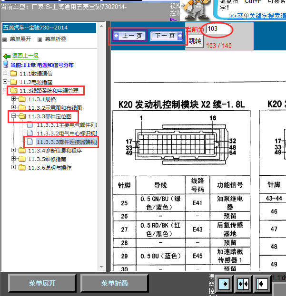This screenshot has width=286, height=296.
Task: Click the page counter 103 / 140
Action: (x=219, y=46)
